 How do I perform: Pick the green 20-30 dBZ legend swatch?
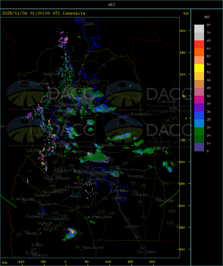199,131
